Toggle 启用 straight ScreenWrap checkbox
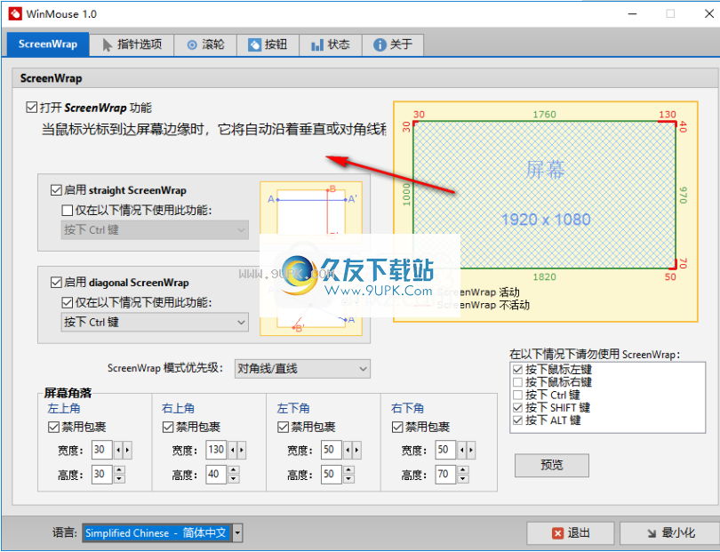The width and height of the screenshot is (720, 552). point(56,190)
